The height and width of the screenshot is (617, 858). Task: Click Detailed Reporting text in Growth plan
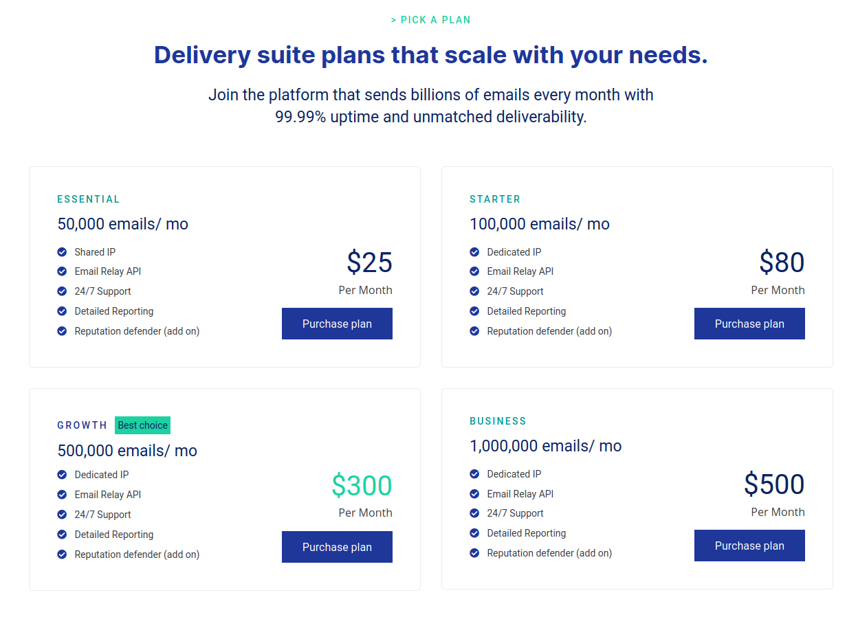tap(114, 535)
